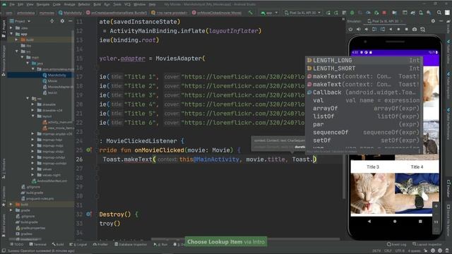Click the emulator power button icon
Viewport: 452px width, 254px height.
[x=350, y=30]
